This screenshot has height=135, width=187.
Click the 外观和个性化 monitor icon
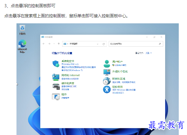[x=107, y=72]
